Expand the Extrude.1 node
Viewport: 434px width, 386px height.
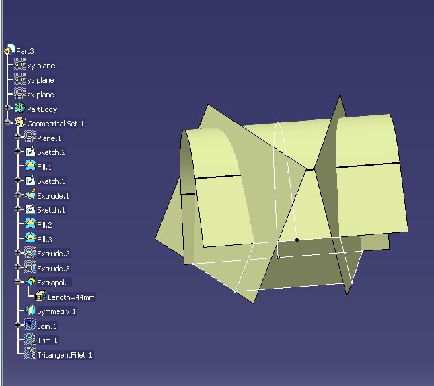point(17,195)
